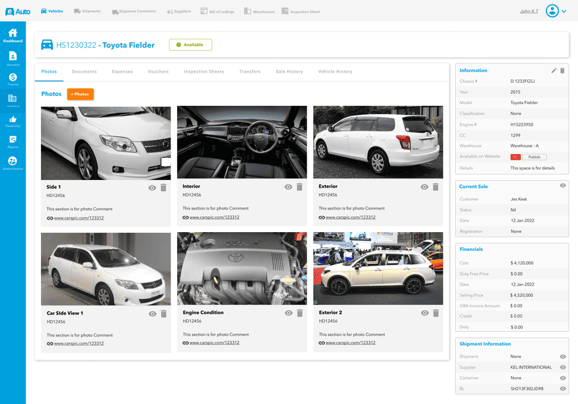Viewport: 578px width, 404px height.
Task: Open Shipment Containers in top navigation
Action: pos(134,11)
